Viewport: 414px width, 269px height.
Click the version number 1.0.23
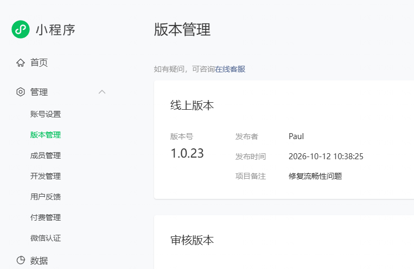pos(187,153)
